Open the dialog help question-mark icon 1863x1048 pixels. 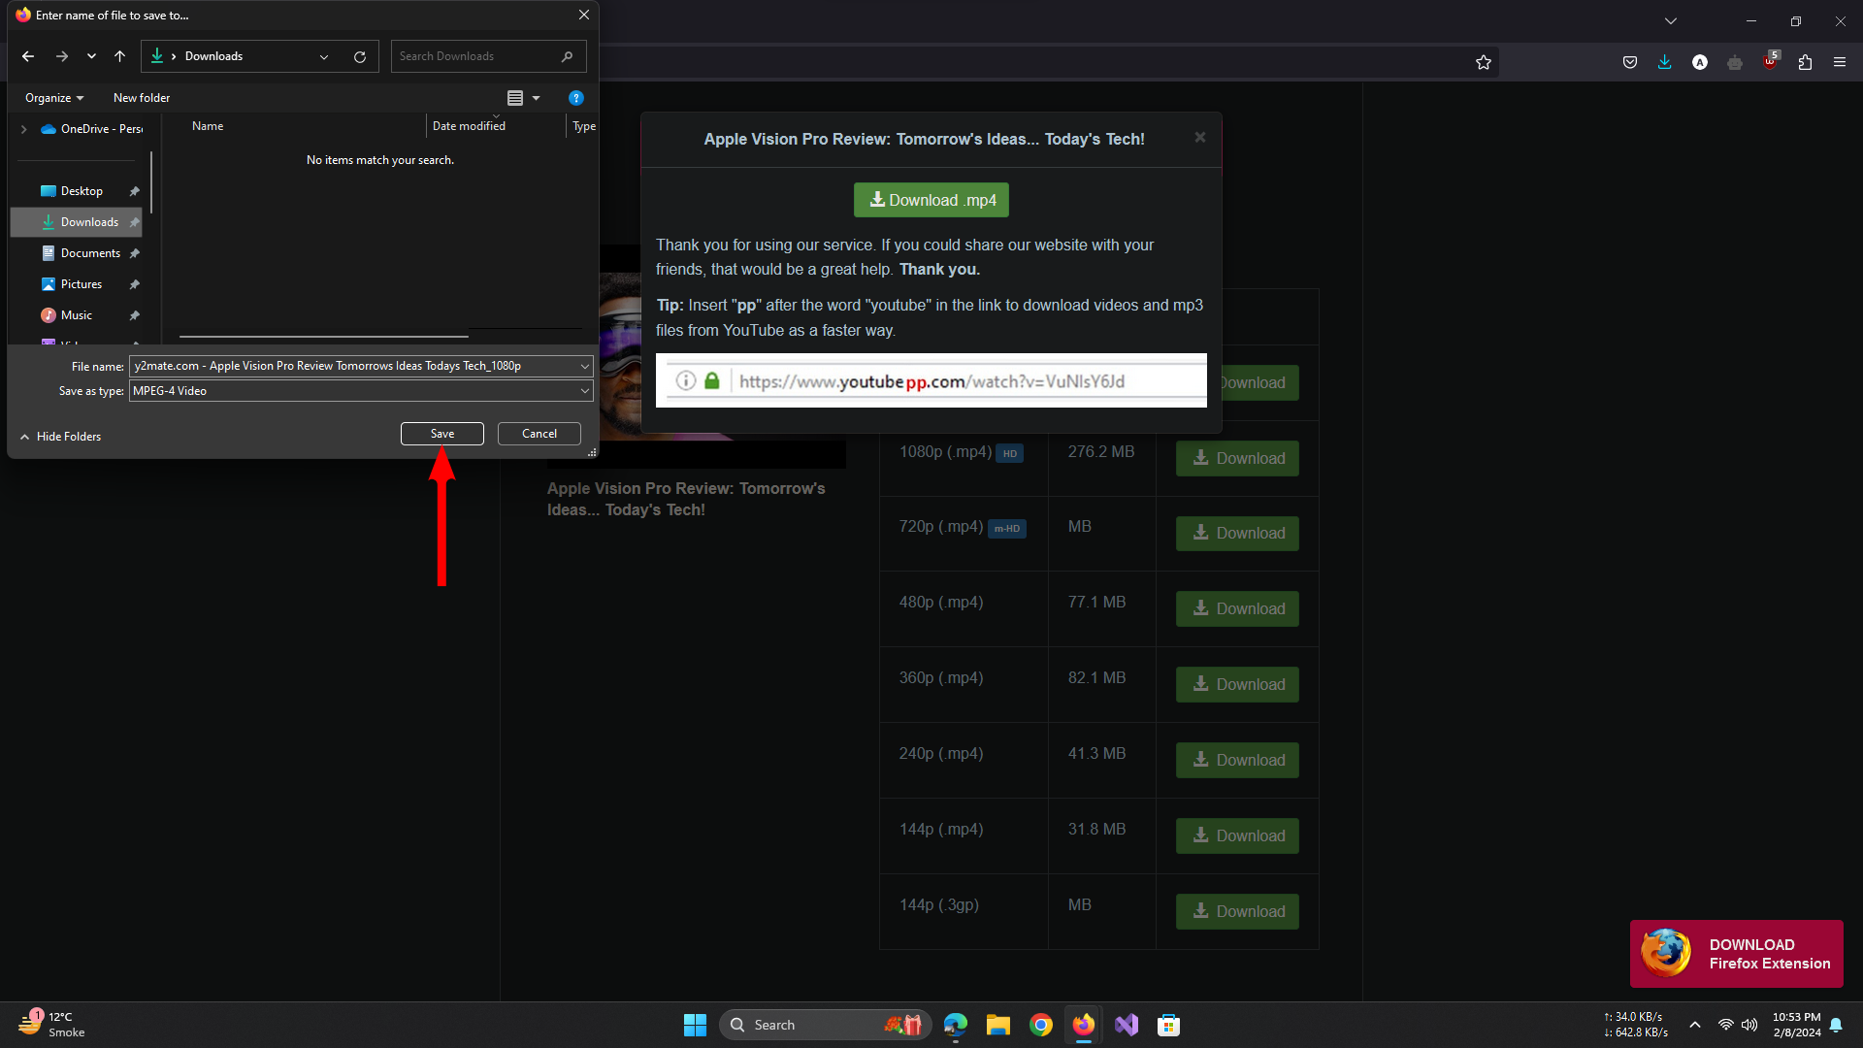pos(575,98)
